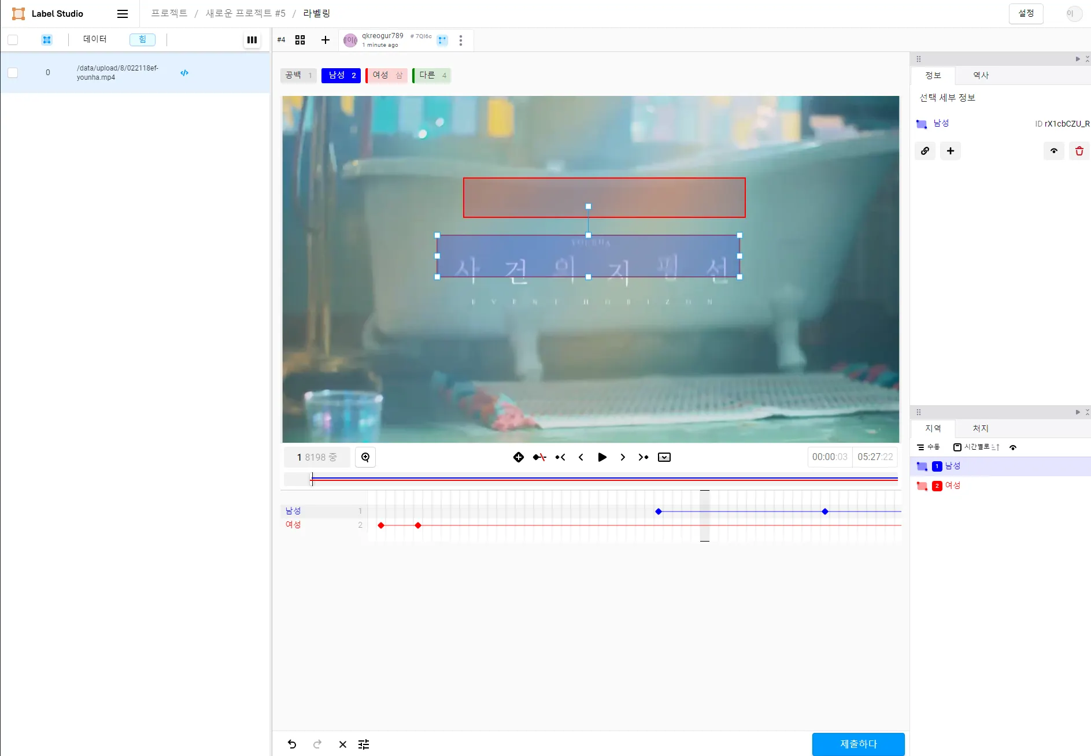Click the Label Studio logo
The height and width of the screenshot is (756, 1091).
(x=47, y=14)
